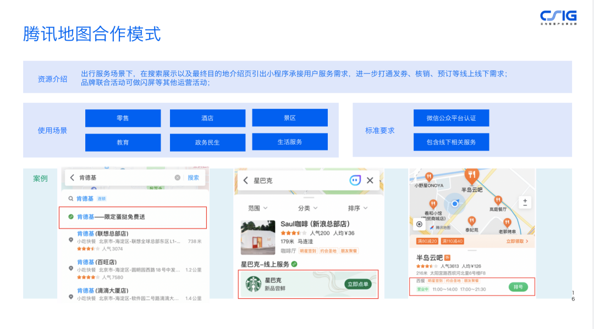
Task: Open the 教育 scenario button
Action: (x=123, y=142)
